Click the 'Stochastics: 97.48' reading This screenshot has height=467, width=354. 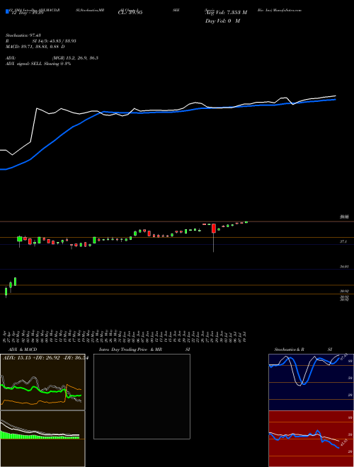[23, 35]
